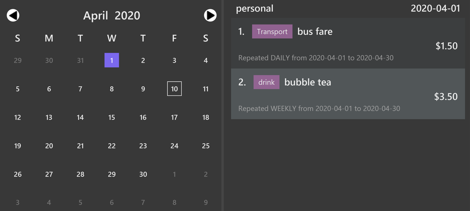Open the bus fare expense entry
Viewport: 470px width, 211px height.
348,43
